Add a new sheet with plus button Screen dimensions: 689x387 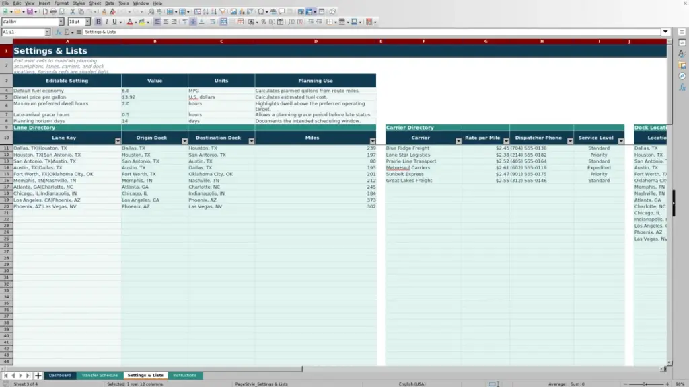[38, 376]
